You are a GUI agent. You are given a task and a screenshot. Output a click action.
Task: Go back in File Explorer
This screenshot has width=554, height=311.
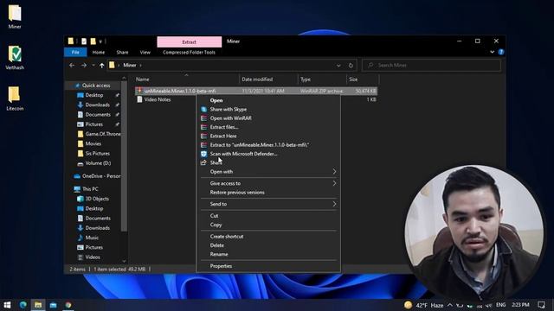pyautogui.click(x=72, y=66)
